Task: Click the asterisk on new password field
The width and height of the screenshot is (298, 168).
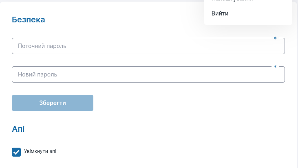Action: pos(275,67)
